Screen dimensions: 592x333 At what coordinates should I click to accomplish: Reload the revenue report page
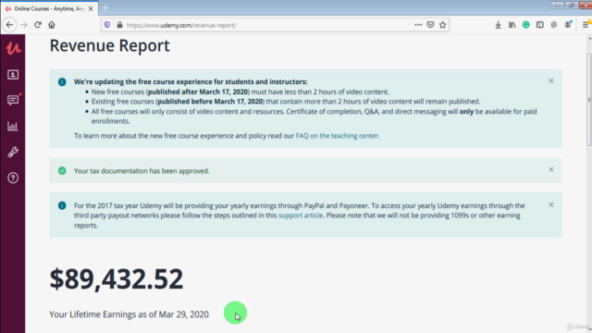[x=38, y=25]
